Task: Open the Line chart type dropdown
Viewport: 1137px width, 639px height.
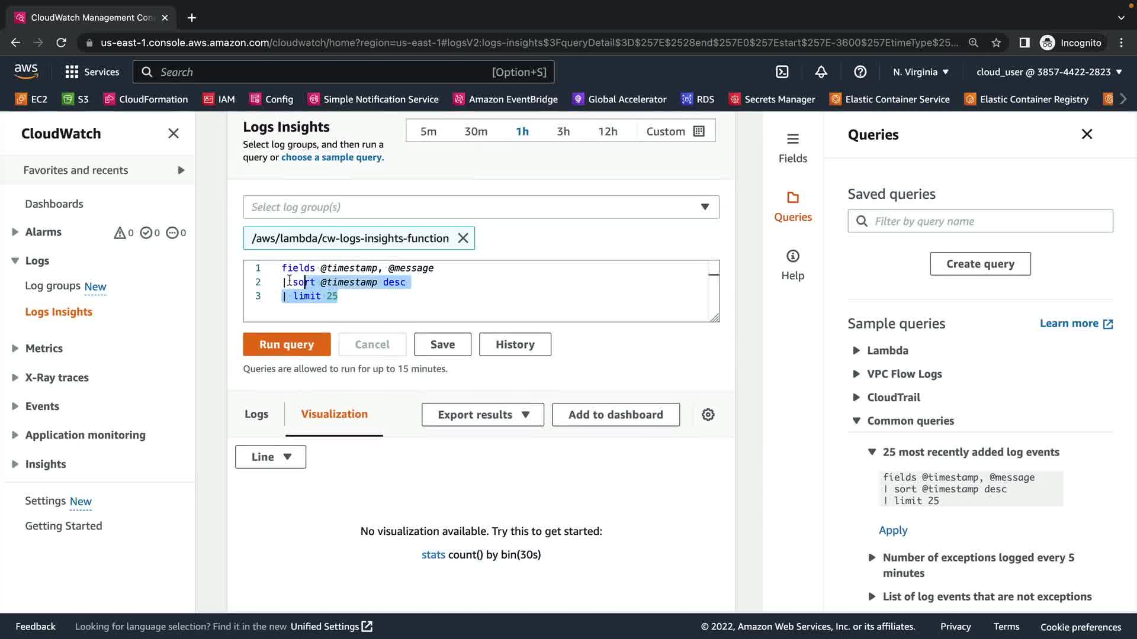Action: [271, 457]
